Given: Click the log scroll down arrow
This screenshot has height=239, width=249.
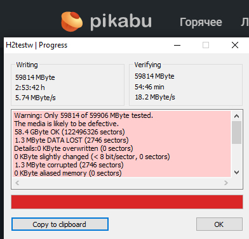Looking at the screenshot, I should click(x=236, y=172).
